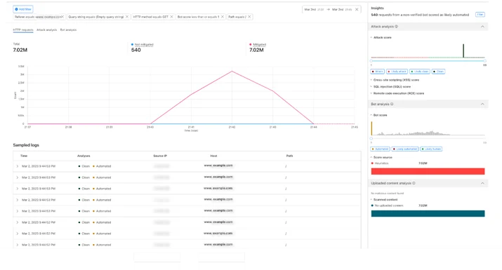
Task: Click the Source IP column header
Action: pyautogui.click(x=160, y=156)
